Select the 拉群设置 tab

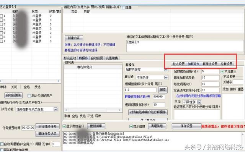tap(226, 64)
